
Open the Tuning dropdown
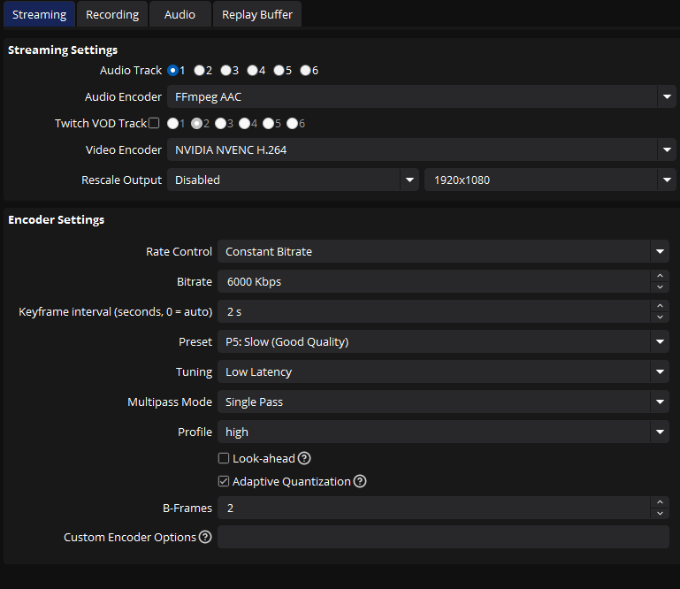coord(443,371)
